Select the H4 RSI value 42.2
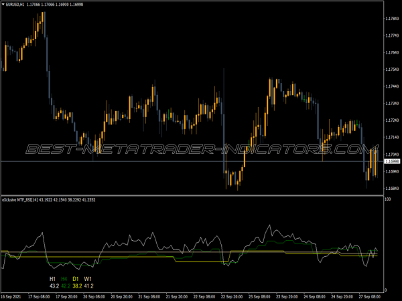Viewport: 402px width, 301px height. [66, 286]
